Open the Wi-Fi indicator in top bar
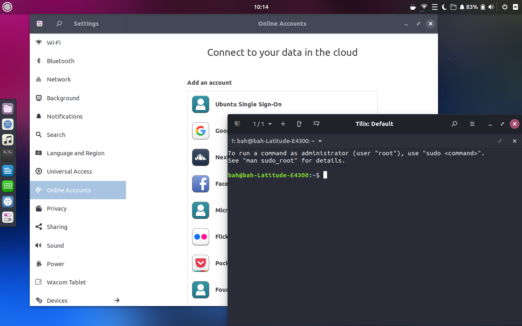This screenshot has height=326, width=522. point(424,7)
